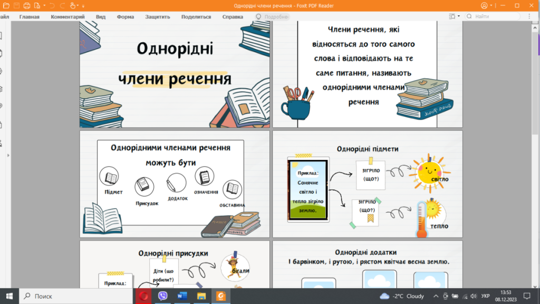This screenshot has width=540, height=304.
Task: Select the Print icon on the title bar
Action: click(x=27, y=5)
